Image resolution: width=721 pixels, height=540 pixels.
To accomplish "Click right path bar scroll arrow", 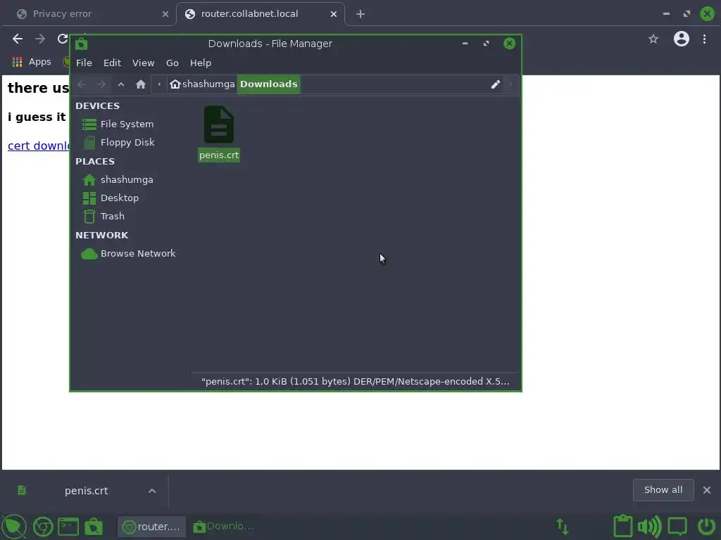I will coord(511,84).
